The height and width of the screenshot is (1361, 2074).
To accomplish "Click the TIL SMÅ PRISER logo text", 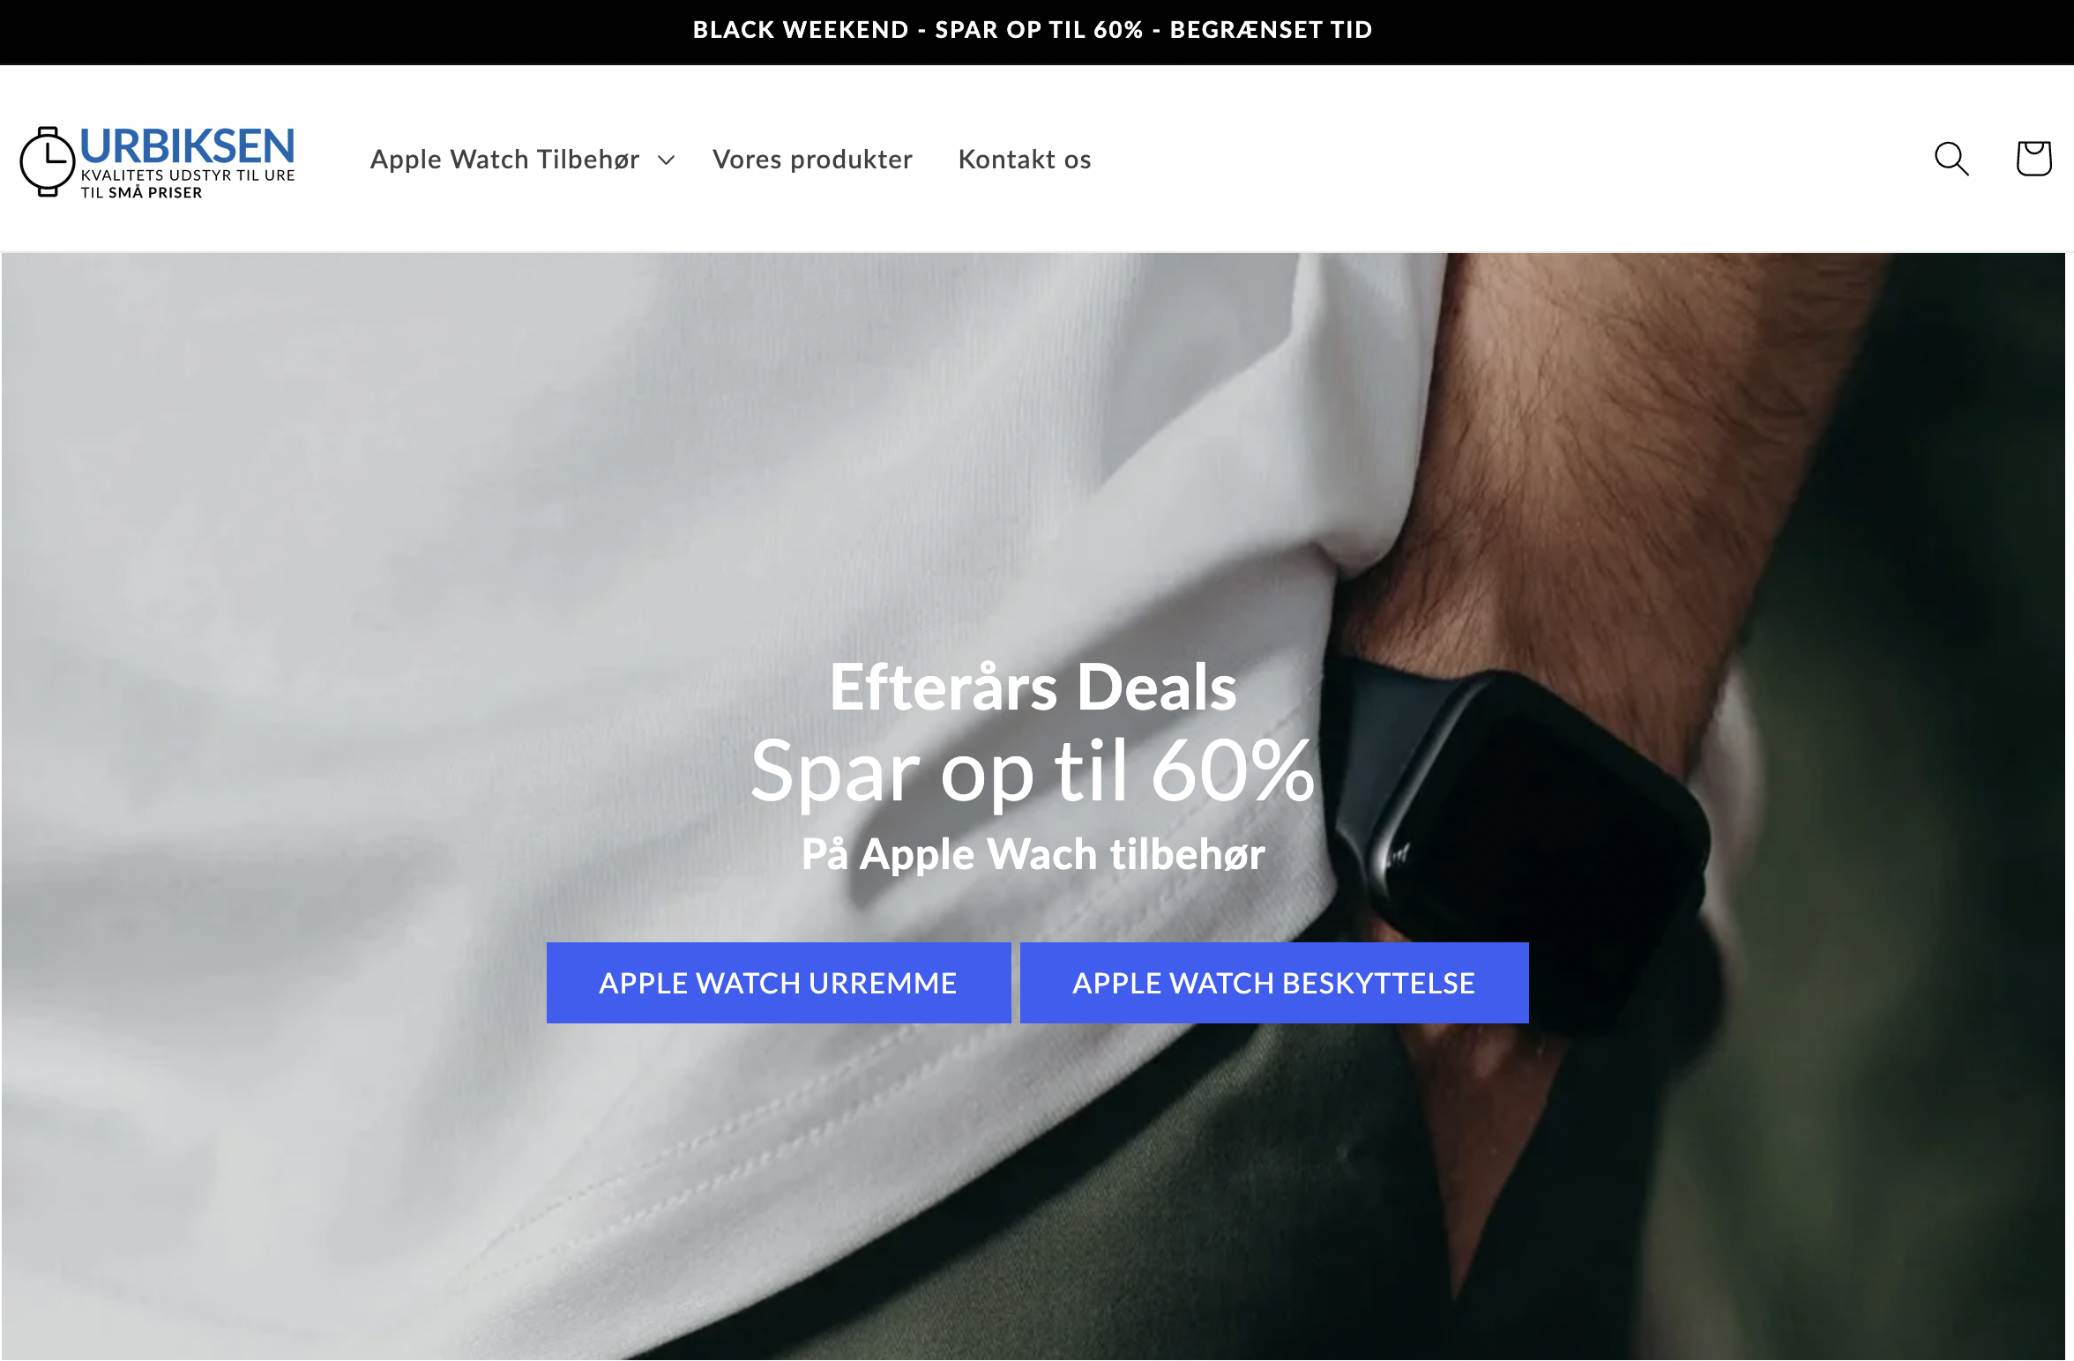I will pos(142,193).
